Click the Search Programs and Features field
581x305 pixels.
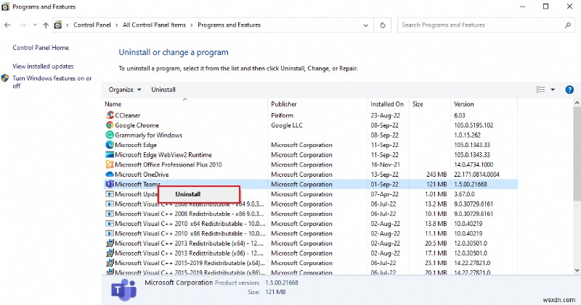click(x=479, y=25)
